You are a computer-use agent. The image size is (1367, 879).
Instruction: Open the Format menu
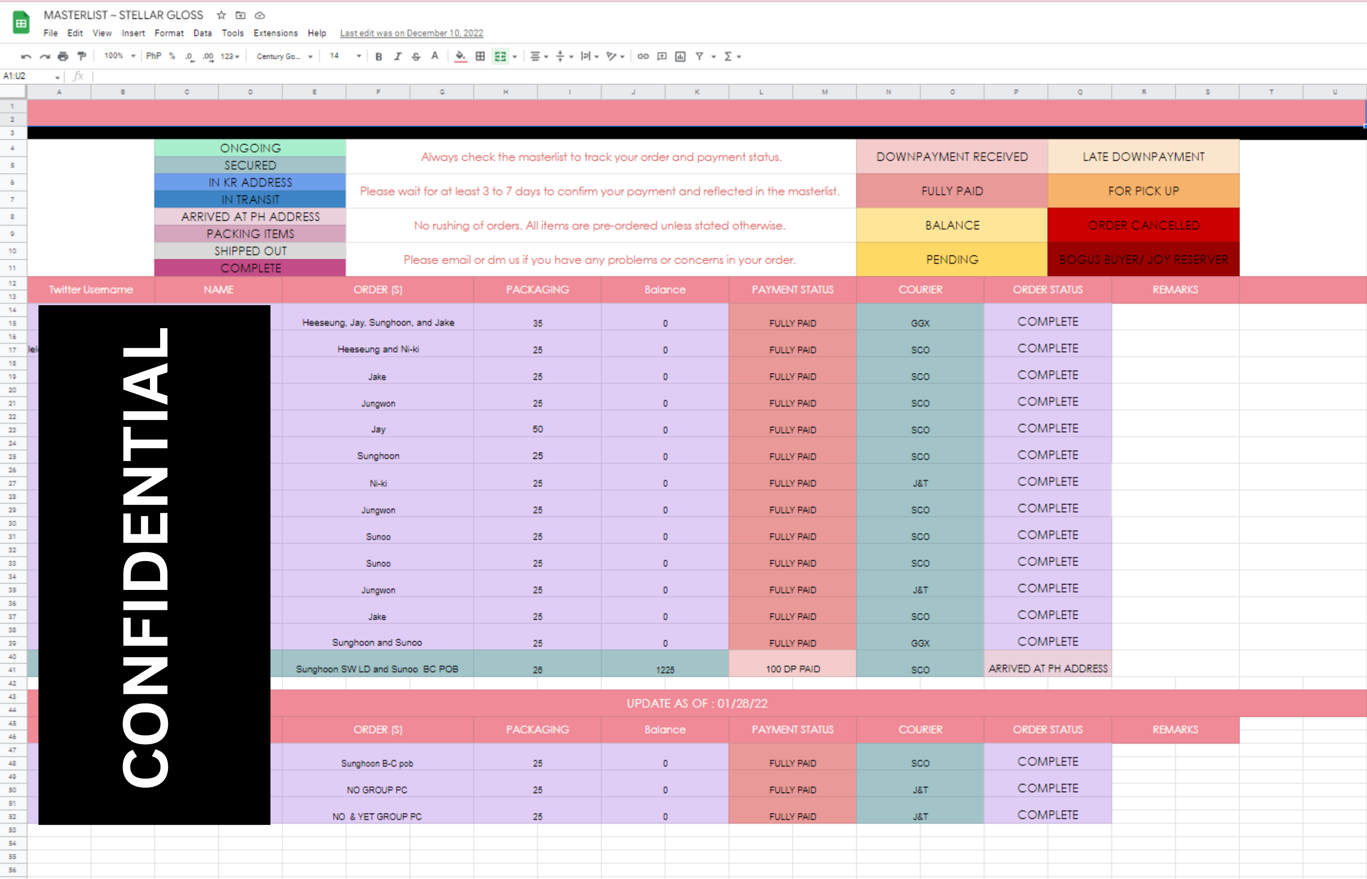[169, 33]
